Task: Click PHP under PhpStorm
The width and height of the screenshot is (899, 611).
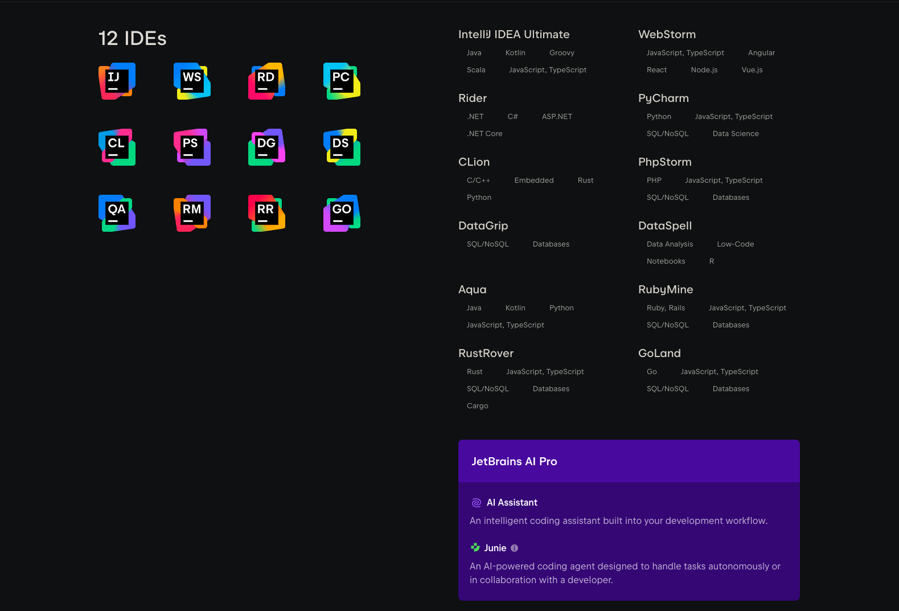Action: coord(654,181)
